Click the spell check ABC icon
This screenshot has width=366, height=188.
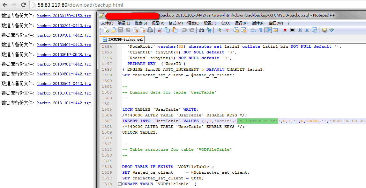(332, 30)
